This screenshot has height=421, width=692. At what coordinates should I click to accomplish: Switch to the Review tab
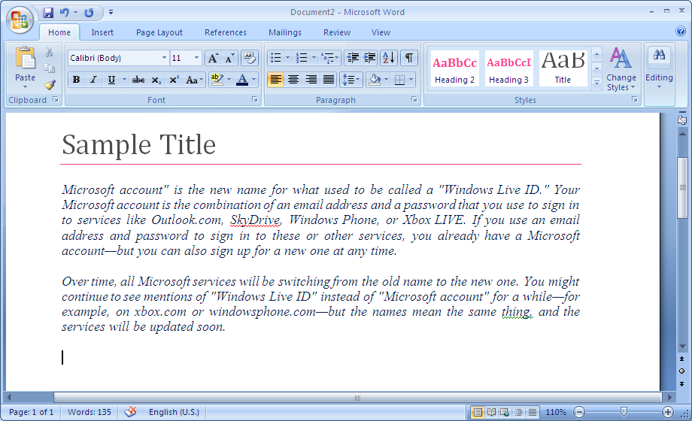(337, 32)
